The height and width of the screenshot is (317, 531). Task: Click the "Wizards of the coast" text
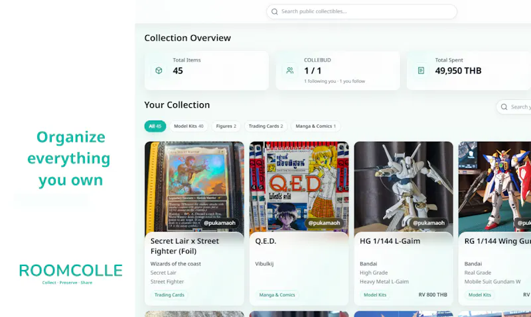(176, 263)
